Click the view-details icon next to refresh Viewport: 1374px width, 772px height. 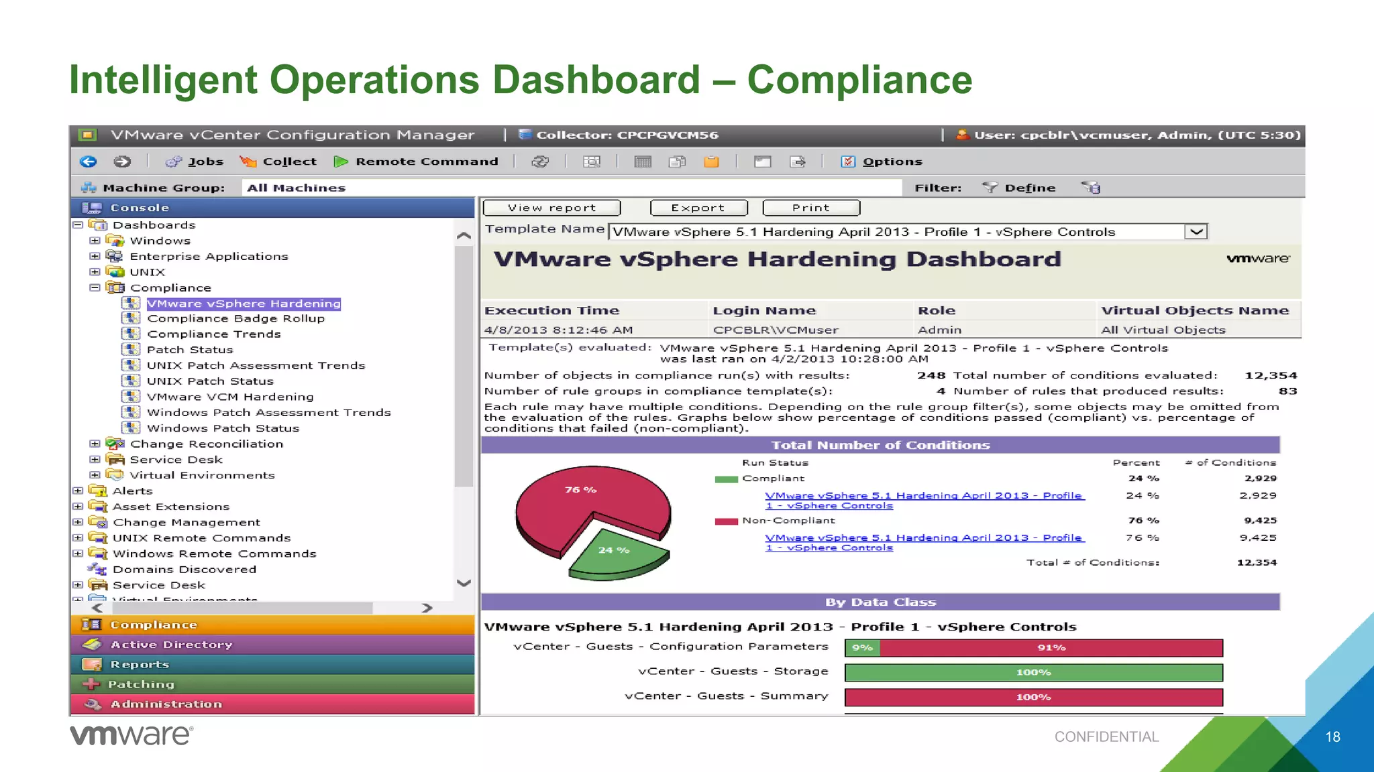[x=592, y=162]
